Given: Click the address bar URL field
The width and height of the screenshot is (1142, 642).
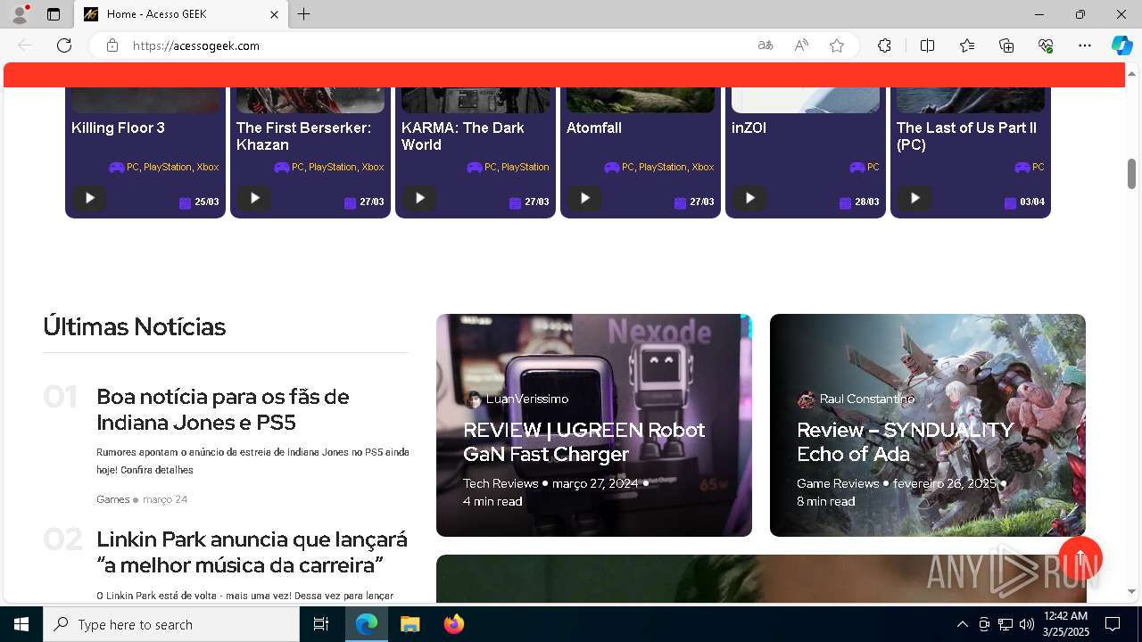Looking at the screenshot, I should pyautogui.click(x=437, y=45).
